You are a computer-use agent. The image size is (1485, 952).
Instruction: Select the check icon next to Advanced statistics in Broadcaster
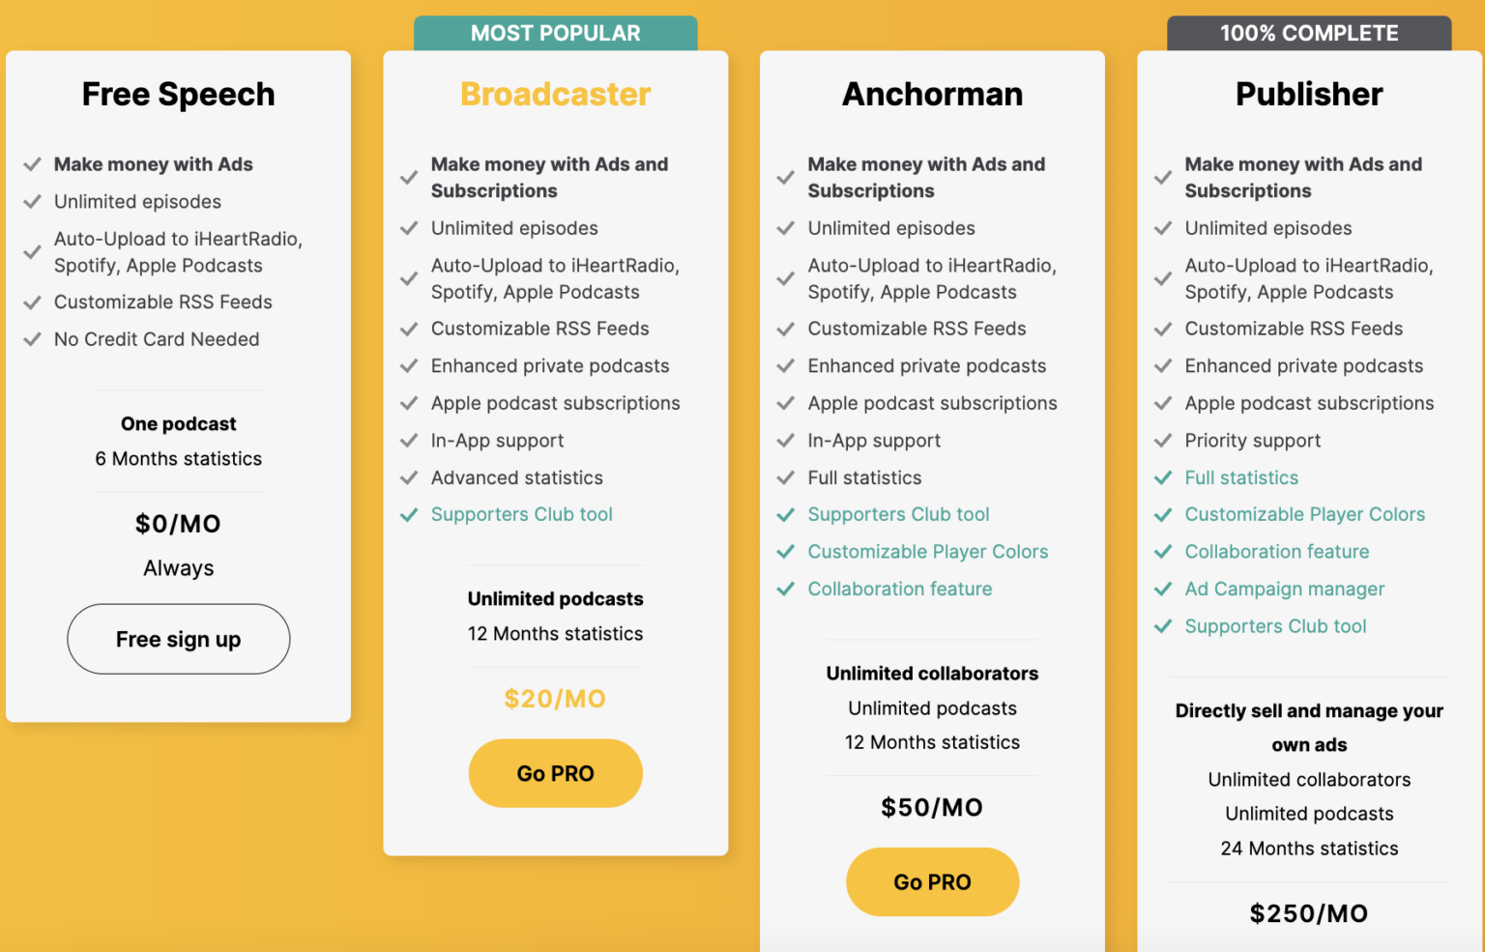pyautogui.click(x=407, y=477)
